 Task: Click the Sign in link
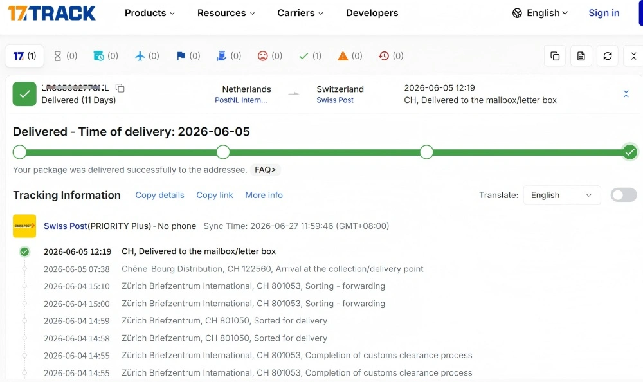(604, 13)
